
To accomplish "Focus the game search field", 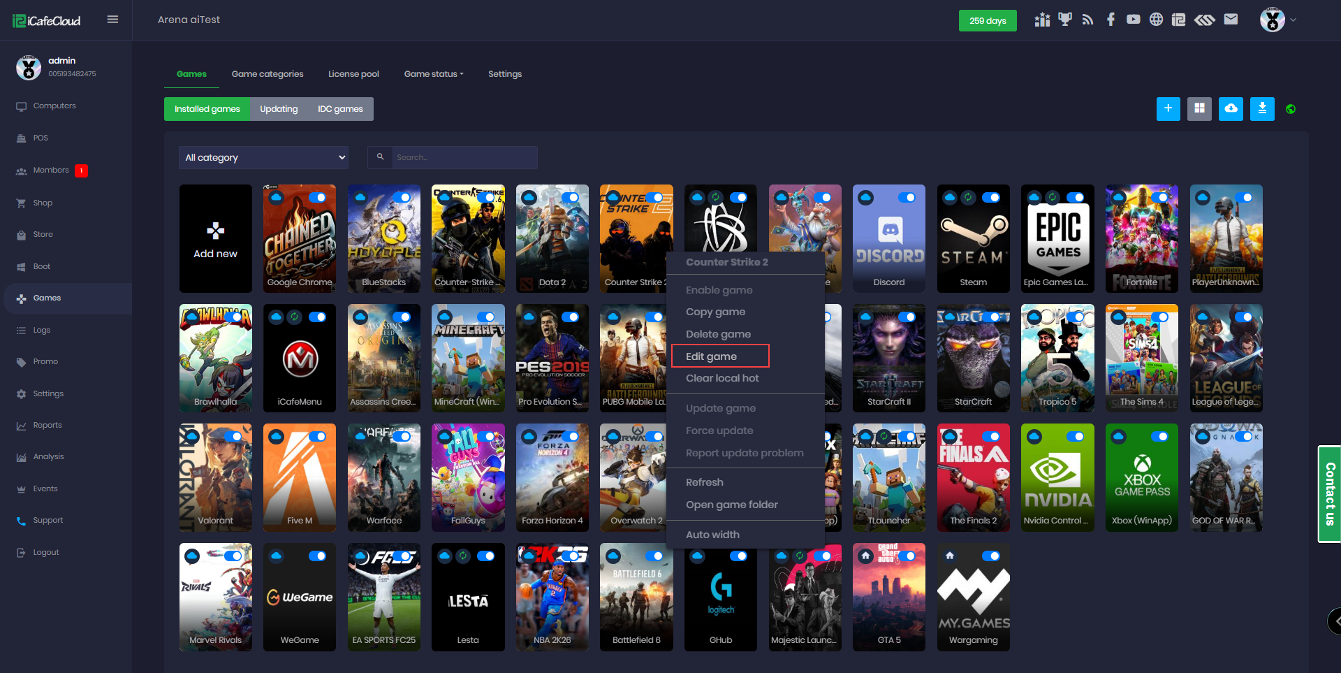I will click(x=464, y=158).
